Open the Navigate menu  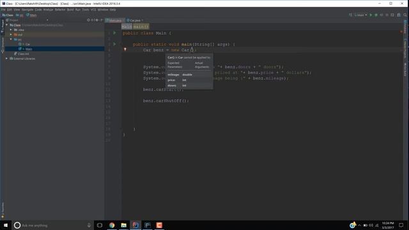pos(27,10)
